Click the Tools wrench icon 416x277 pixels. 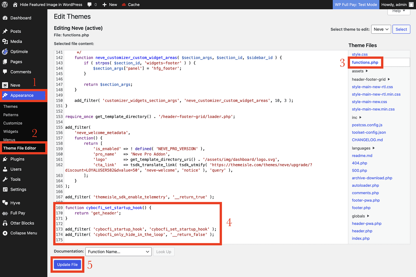[x=5, y=179]
